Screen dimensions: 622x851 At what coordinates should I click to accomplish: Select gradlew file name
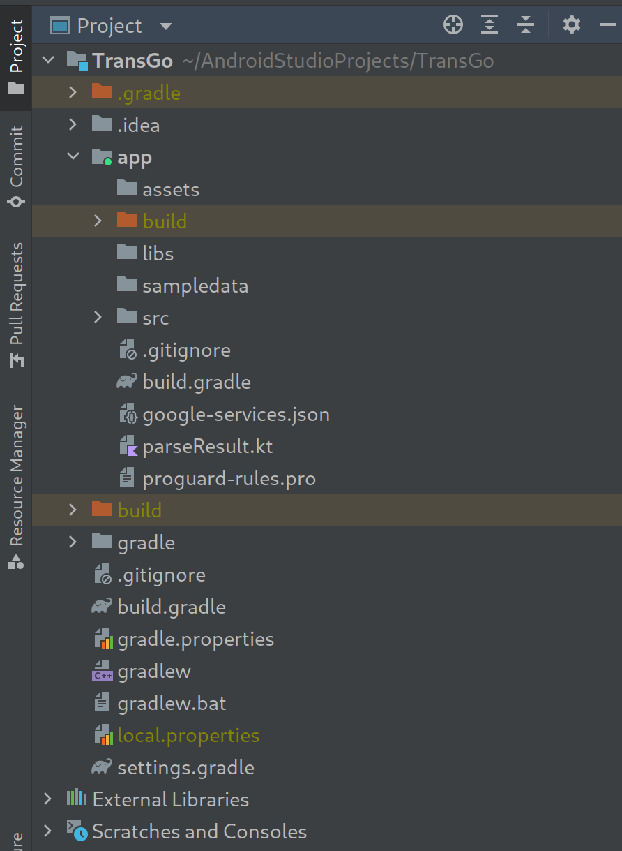coord(154,672)
